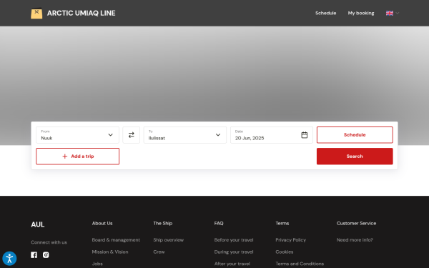Open Schedule in the top navigation
The height and width of the screenshot is (268, 429).
coord(325,13)
